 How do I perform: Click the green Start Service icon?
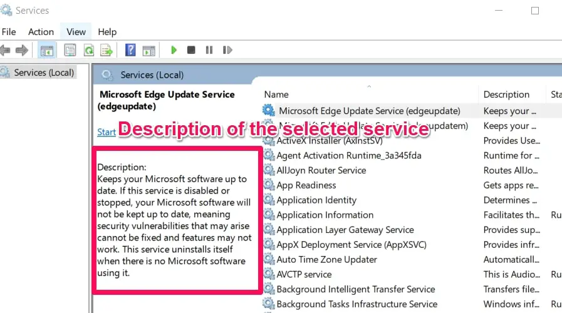click(174, 50)
